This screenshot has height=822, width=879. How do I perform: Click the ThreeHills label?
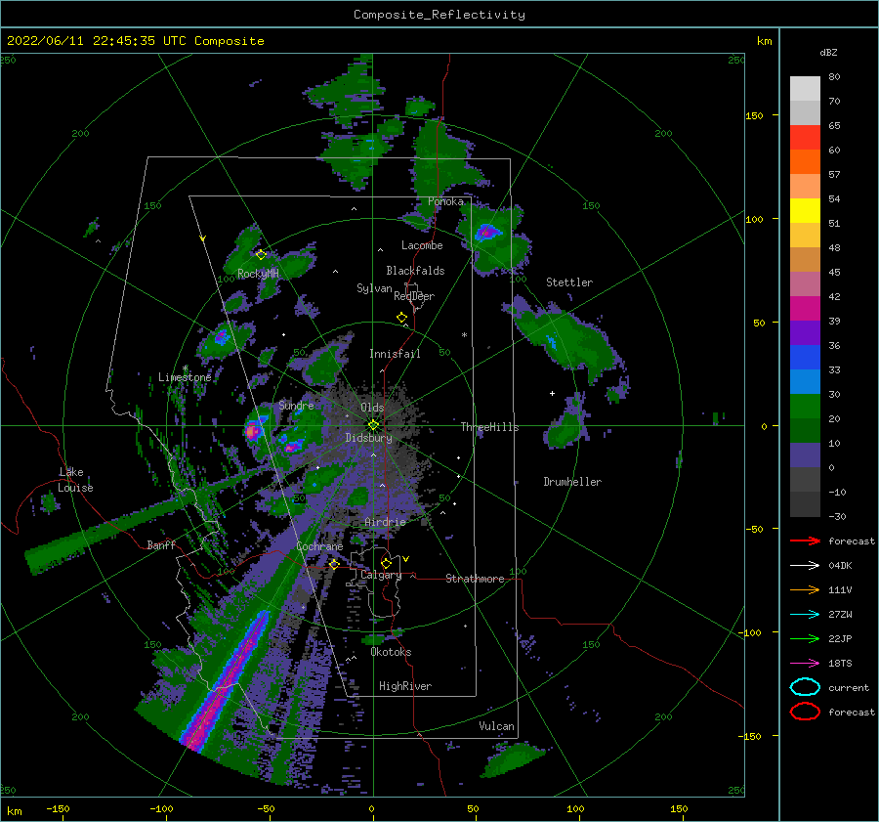[x=489, y=427]
